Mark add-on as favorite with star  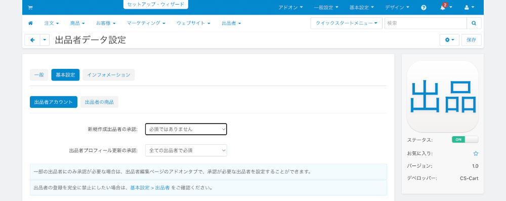click(x=476, y=153)
